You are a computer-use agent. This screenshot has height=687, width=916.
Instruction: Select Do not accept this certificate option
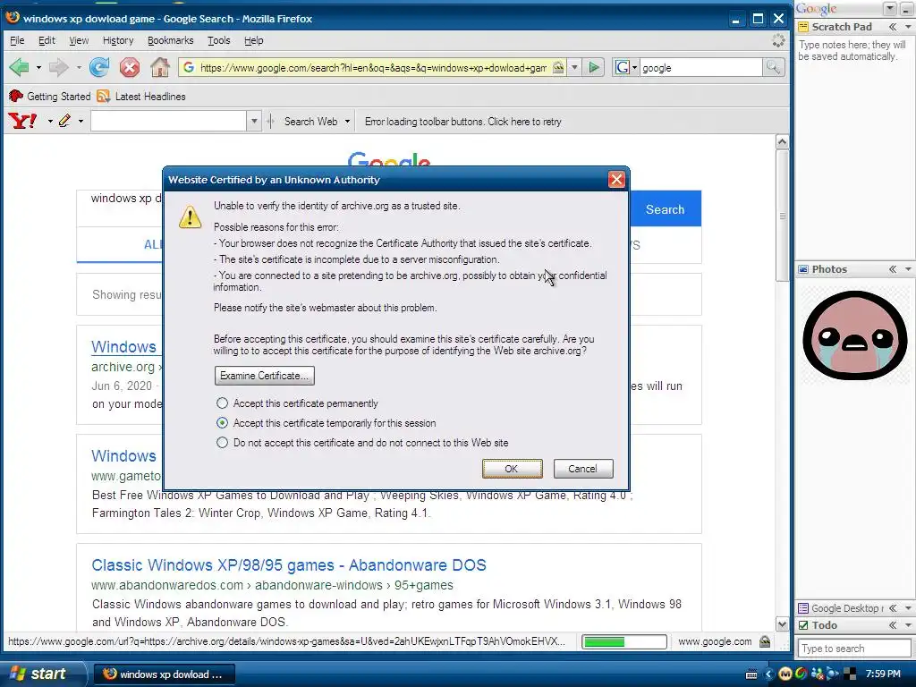222,442
